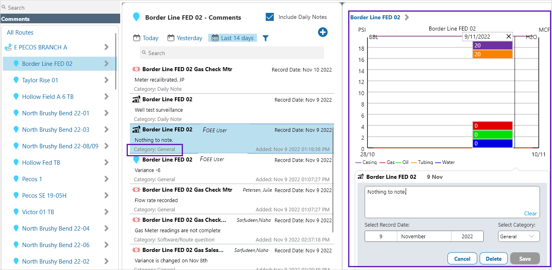Click the pumpjack icon beside Well test surveillance

click(x=136, y=99)
